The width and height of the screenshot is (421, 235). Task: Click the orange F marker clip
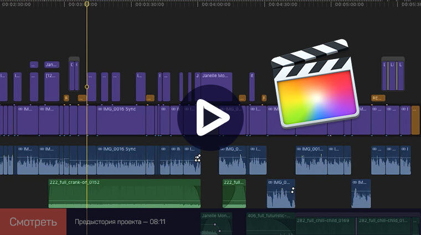264,98
